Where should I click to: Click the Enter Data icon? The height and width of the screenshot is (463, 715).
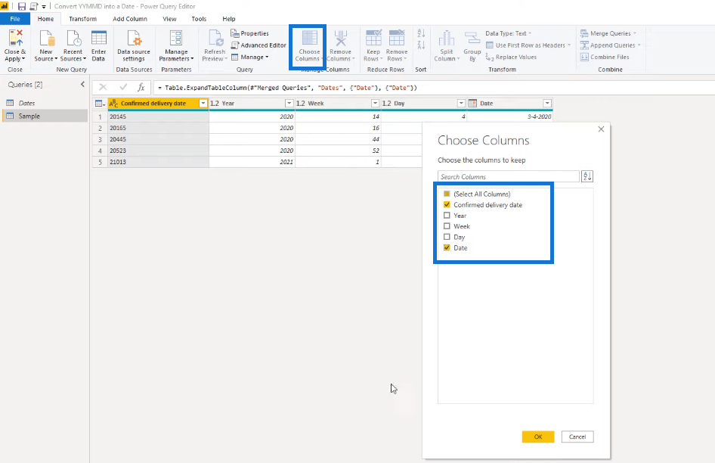click(98, 39)
